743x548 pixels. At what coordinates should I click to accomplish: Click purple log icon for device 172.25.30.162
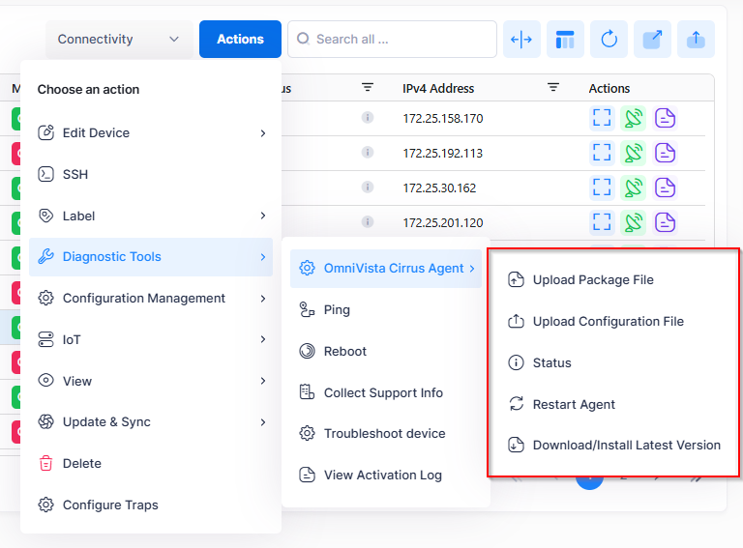coord(665,187)
